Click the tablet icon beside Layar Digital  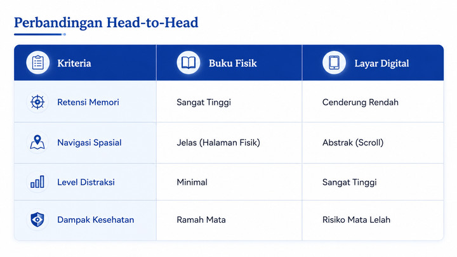click(334, 63)
